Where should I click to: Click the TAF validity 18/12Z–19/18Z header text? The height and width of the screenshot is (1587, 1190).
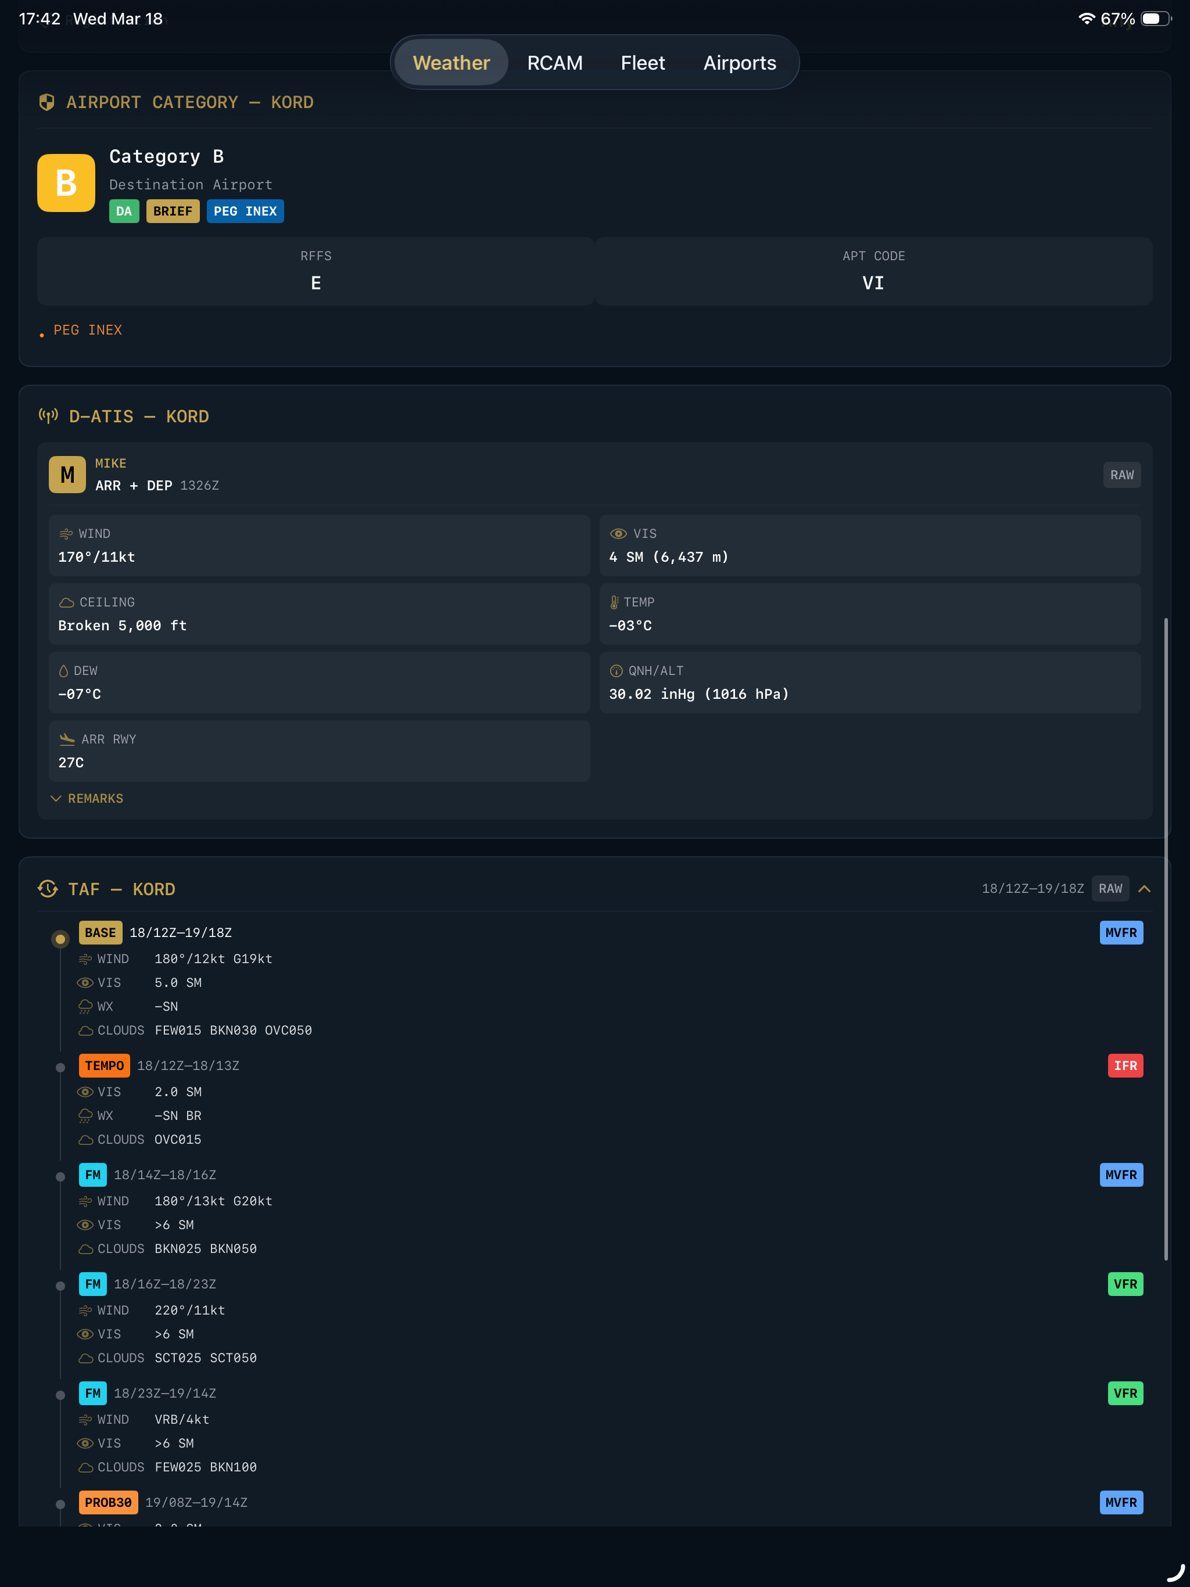pos(1032,888)
